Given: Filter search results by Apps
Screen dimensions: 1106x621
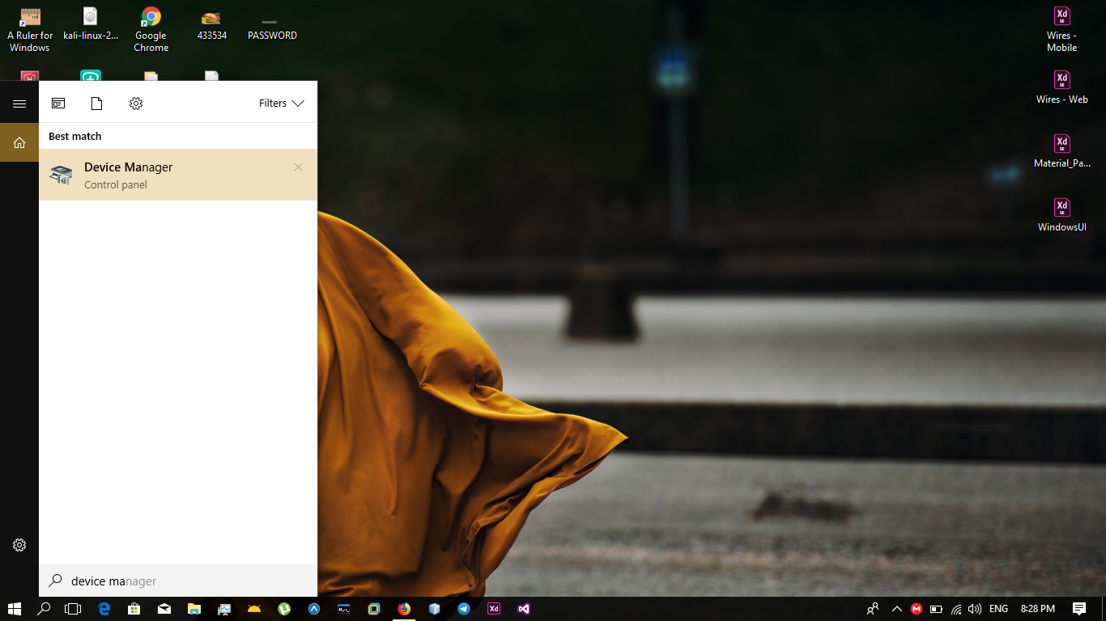Looking at the screenshot, I should pos(58,103).
